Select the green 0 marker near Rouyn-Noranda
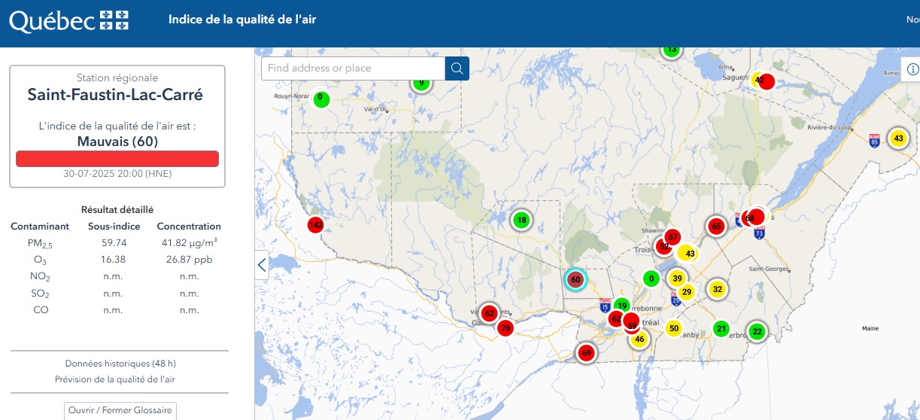The image size is (920, 420). [x=320, y=98]
